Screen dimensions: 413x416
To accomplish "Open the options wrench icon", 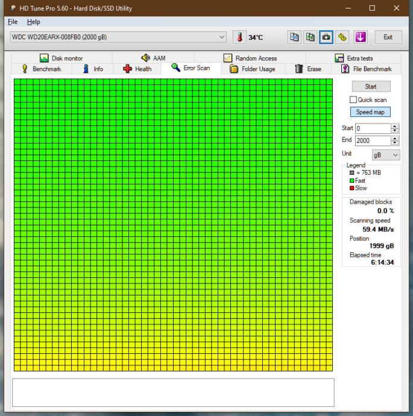I will click(x=342, y=37).
